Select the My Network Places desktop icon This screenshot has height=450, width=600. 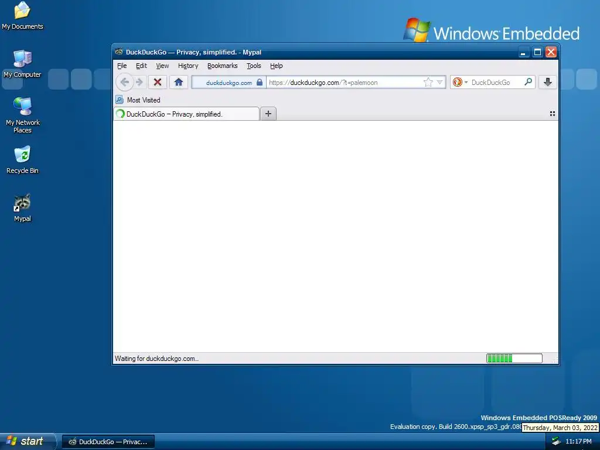[22, 115]
